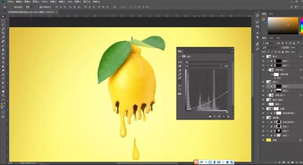Screen dimensions: 303x165
Task: Click the curves white point slider triangle
Action: coord(227,112)
